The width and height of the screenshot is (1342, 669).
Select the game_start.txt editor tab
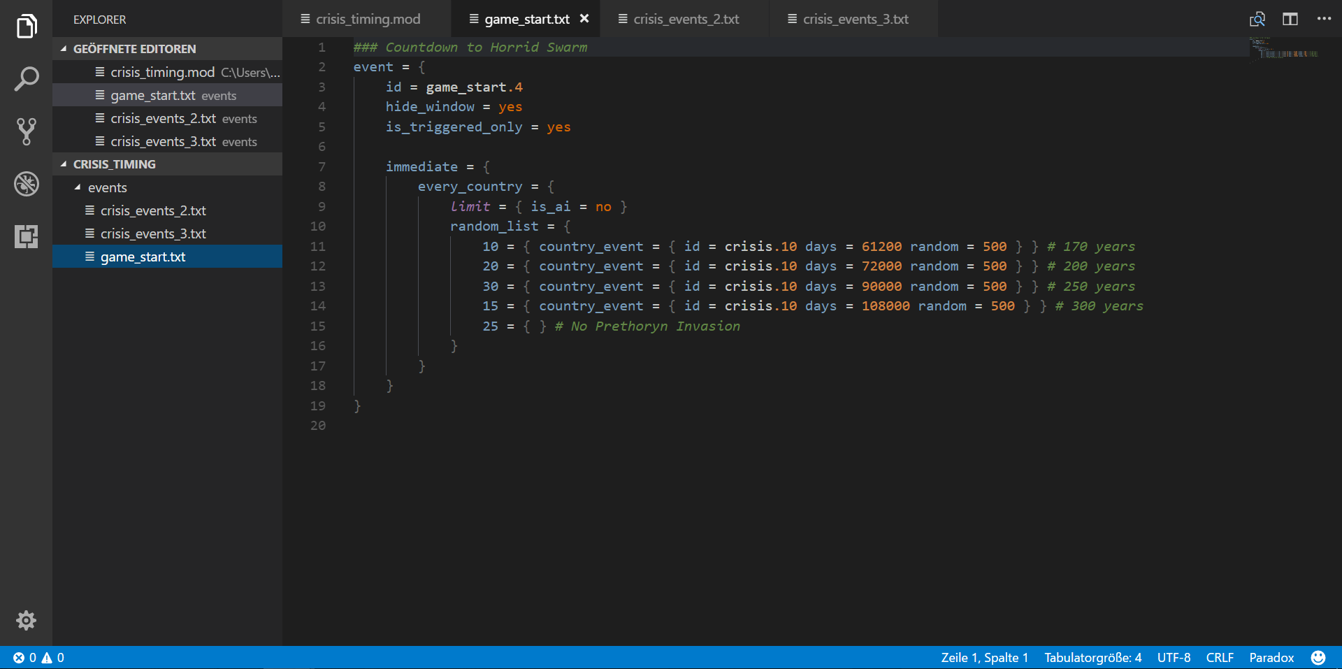526,19
